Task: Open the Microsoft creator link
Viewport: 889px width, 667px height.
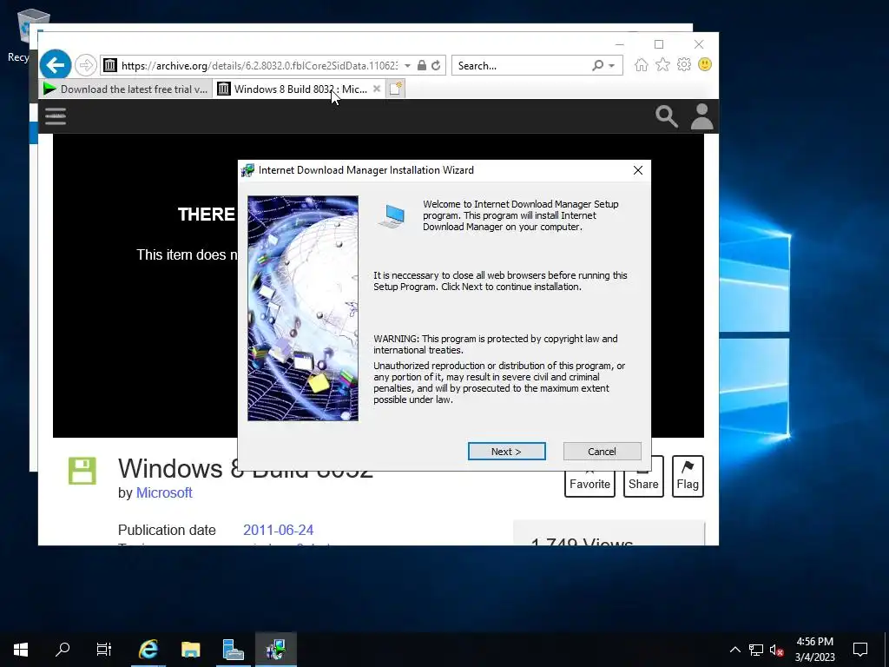Action: click(164, 493)
